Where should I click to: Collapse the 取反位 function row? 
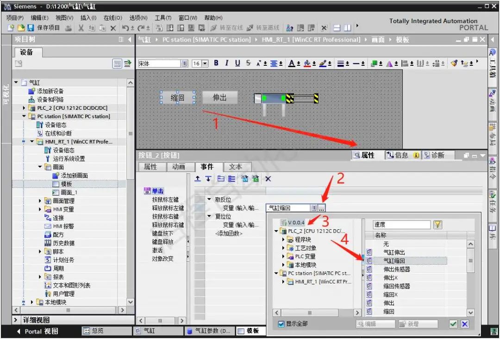209,200
